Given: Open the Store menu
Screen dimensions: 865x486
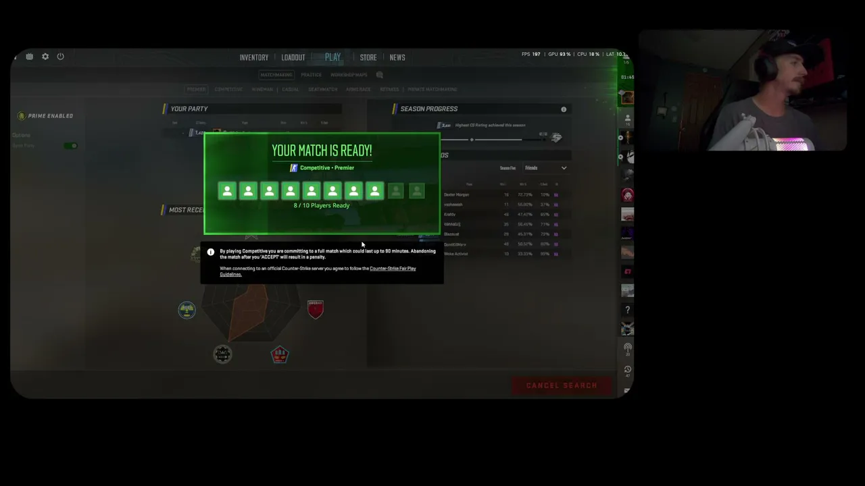Looking at the screenshot, I should point(368,57).
